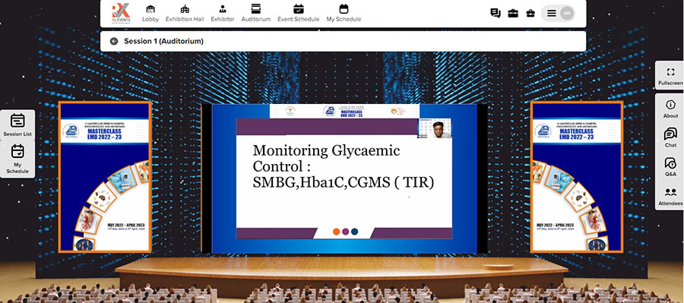Open My Schedule in top navigation
This screenshot has width=684, height=303.
click(344, 14)
